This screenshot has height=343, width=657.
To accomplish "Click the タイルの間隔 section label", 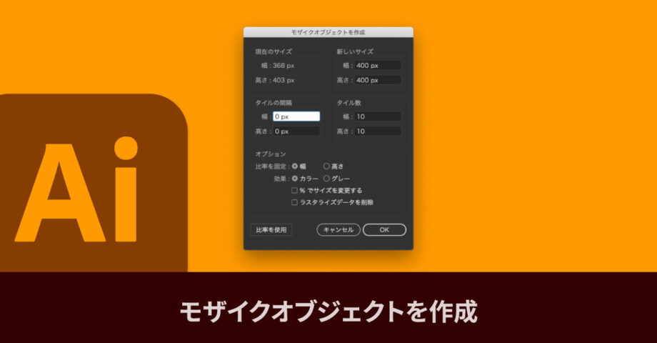I will pyautogui.click(x=274, y=103).
